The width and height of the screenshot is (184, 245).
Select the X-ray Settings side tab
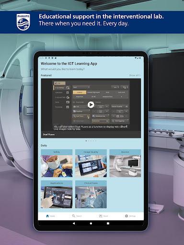[61, 88]
